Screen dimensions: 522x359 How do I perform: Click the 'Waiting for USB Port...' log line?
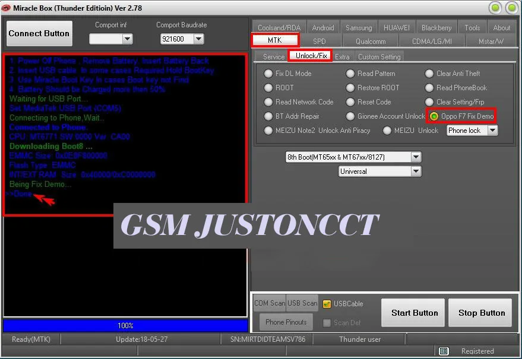click(49, 99)
